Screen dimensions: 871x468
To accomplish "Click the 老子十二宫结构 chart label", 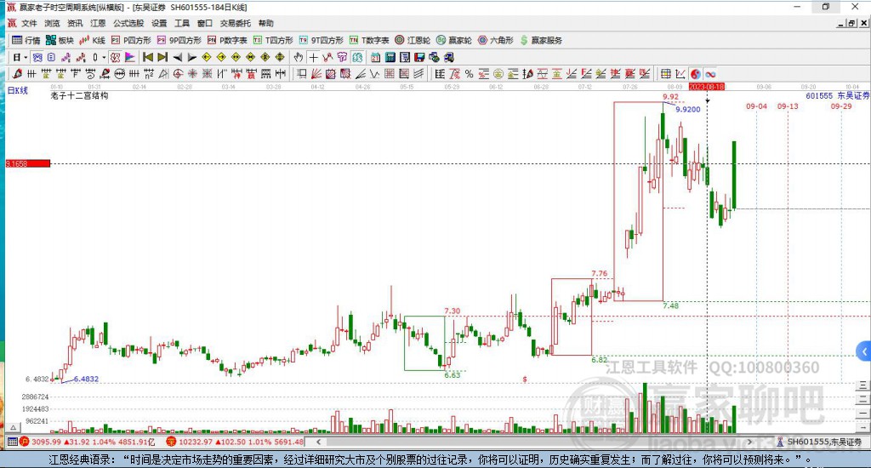I will [x=79, y=95].
